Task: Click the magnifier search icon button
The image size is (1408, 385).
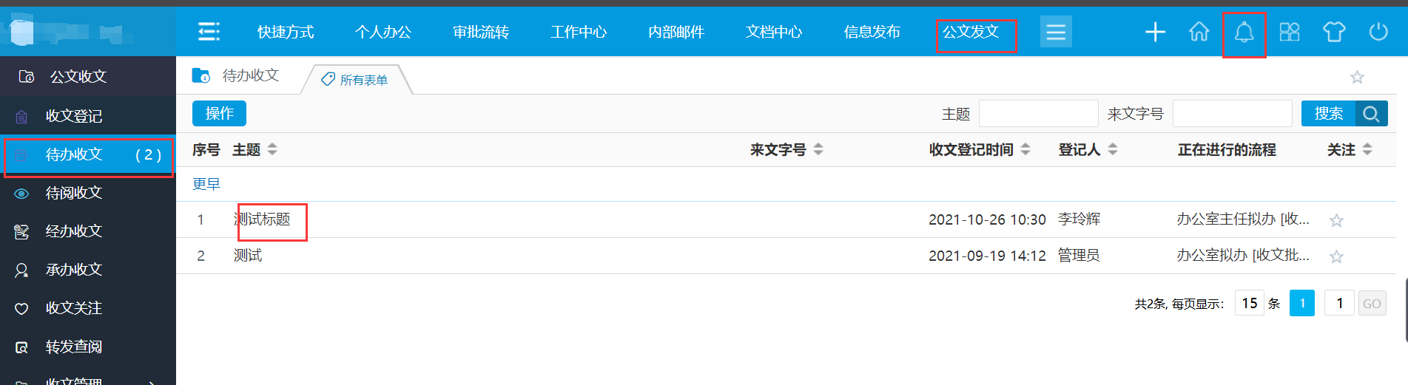Action: coord(1371,114)
